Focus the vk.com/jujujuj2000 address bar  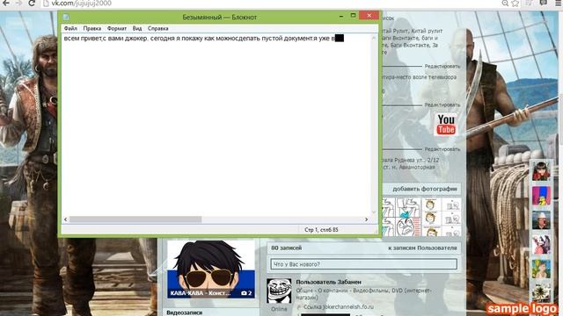269,4
